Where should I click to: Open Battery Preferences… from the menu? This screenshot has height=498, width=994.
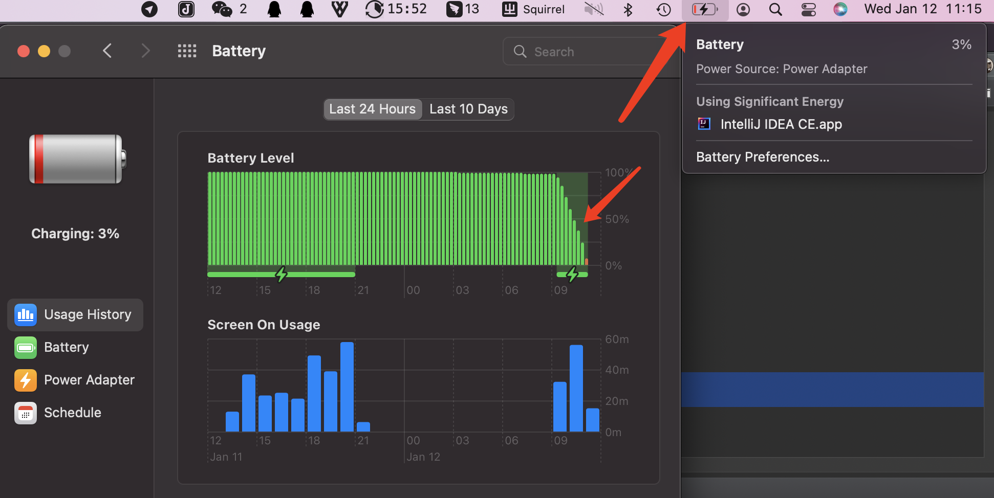[834, 157]
